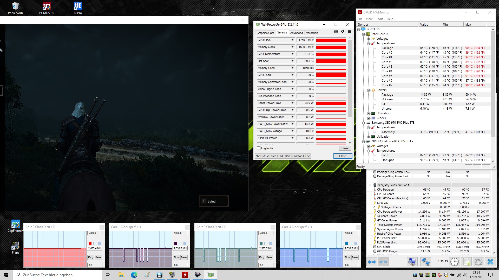Click NVIDIA tray icon
Viewport: 499px width, 280px height.
click(x=434, y=275)
